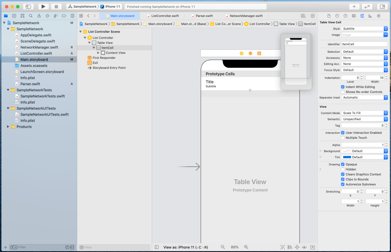Open the find navigator search icon
The image size is (391, 252).
point(31,16)
